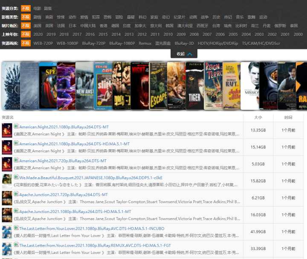Click poster thumbnail of Apache Junction 720p row
Image resolution: width=307 pixels, height=259 pixels.
(7, 198)
